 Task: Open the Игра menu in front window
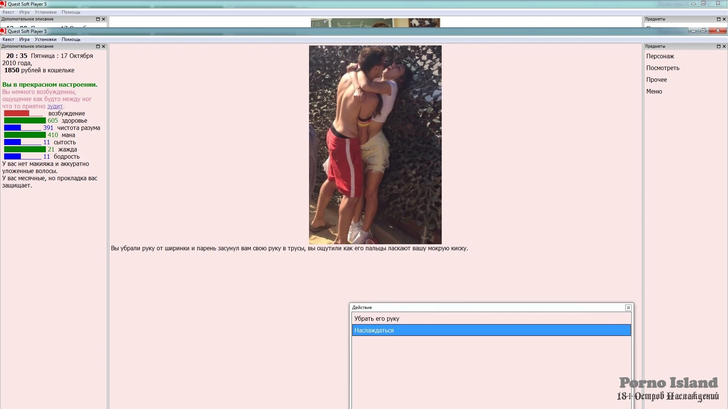(24, 39)
